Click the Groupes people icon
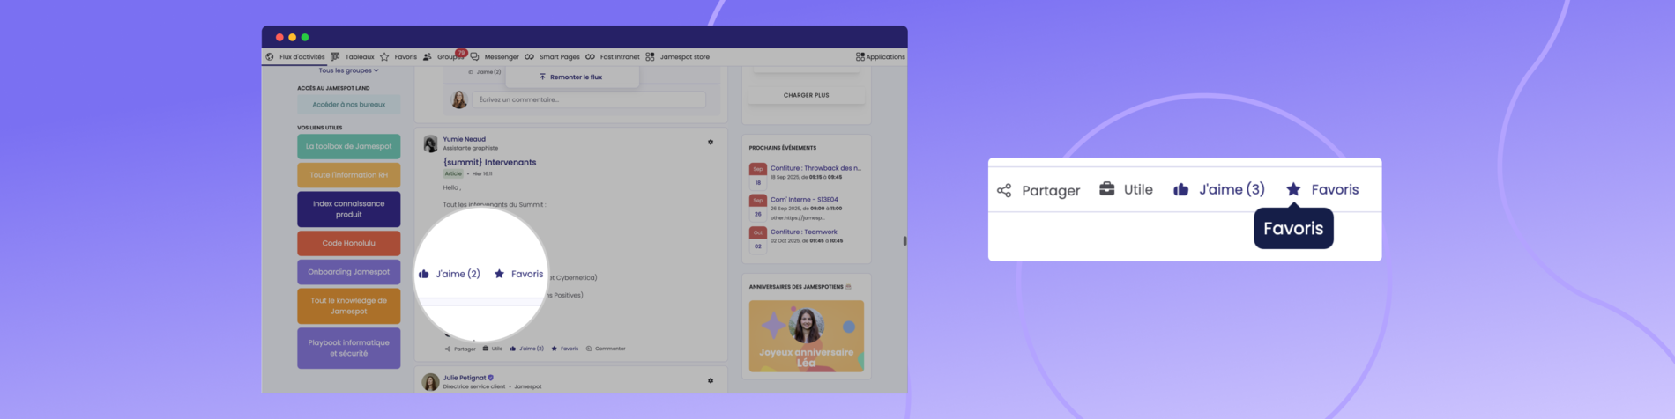 tap(428, 57)
